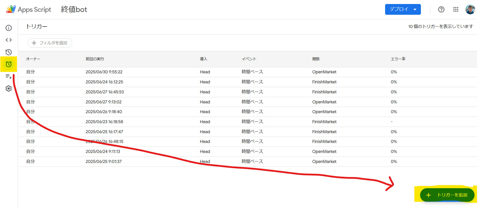Click the dash error rate in 2025/06/23 row
The height and width of the screenshot is (208, 484).
(x=392, y=122)
